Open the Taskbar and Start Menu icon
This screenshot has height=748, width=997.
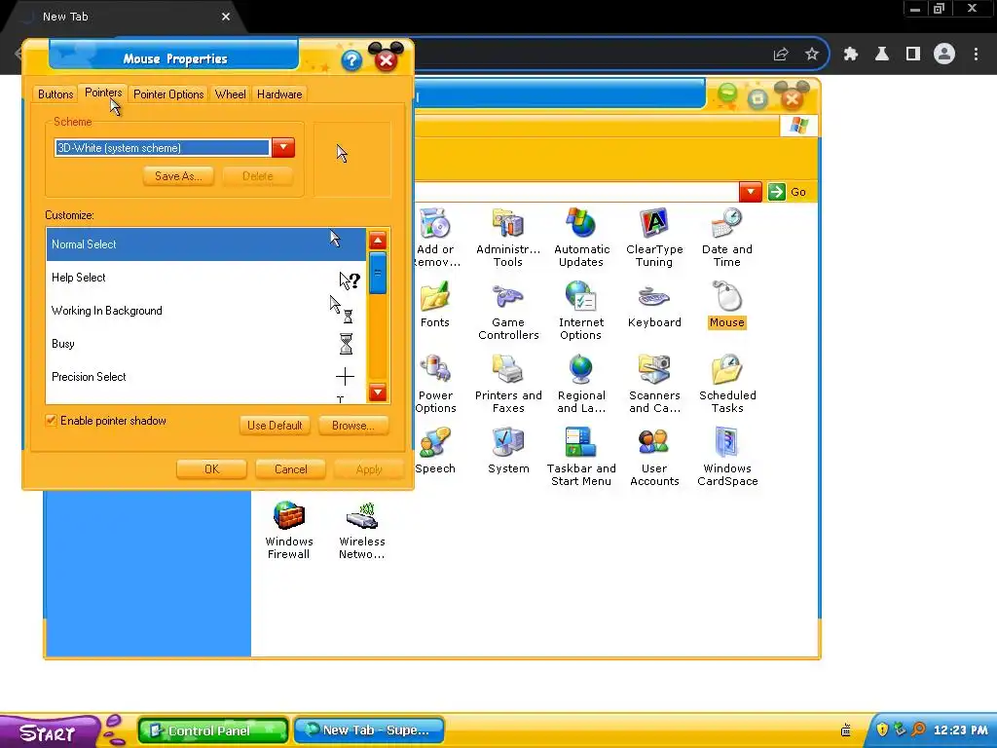coord(581,443)
